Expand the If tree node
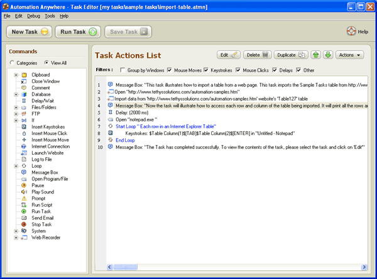The height and width of the screenshot is (279, 377). (16, 121)
